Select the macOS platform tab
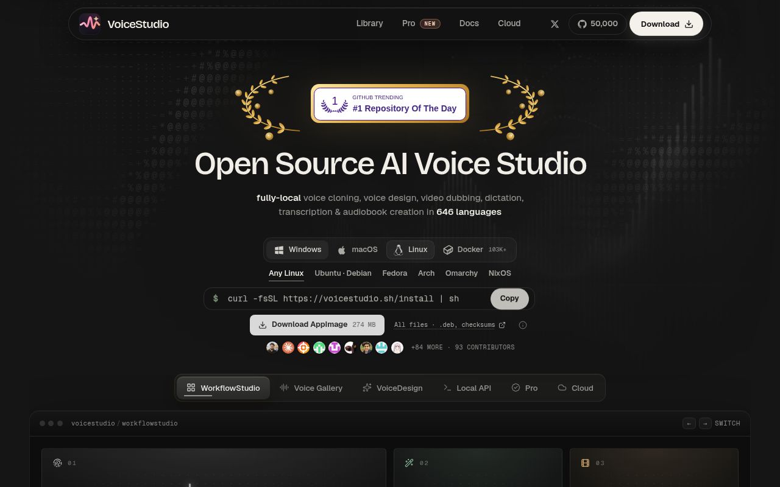This screenshot has width=780, height=487. (x=357, y=250)
